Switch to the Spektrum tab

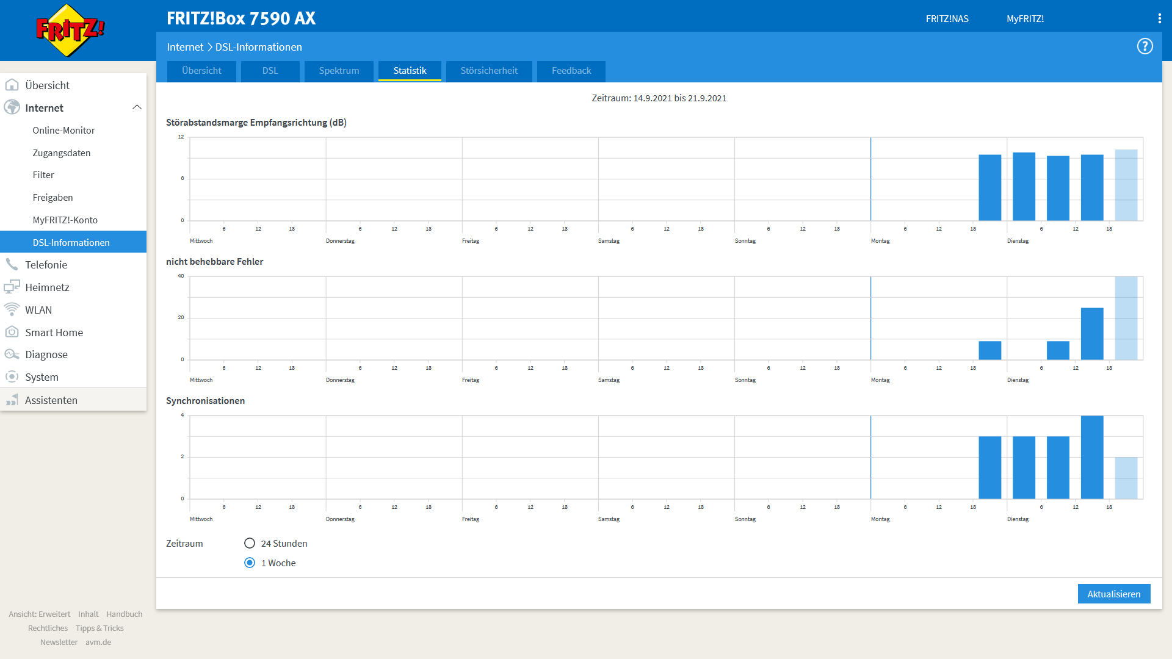click(339, 71)
